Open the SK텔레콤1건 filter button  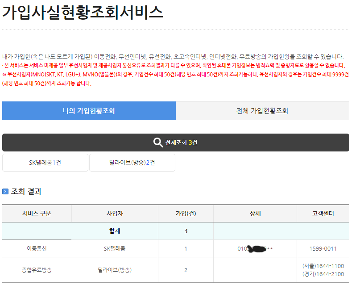(x=45, y=163)
